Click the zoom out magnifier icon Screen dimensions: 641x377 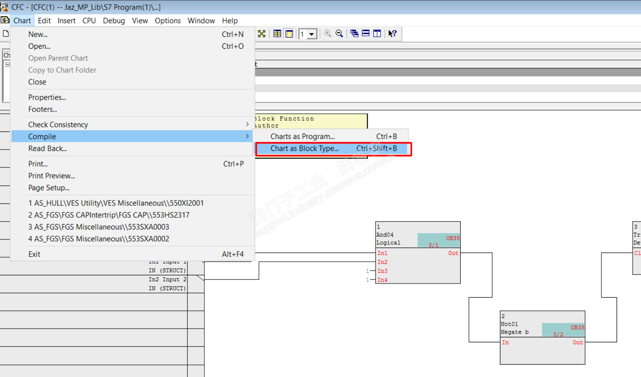click(x=339, y=34)
